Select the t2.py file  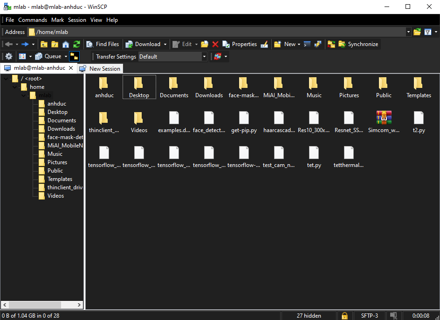click(419, 122)
